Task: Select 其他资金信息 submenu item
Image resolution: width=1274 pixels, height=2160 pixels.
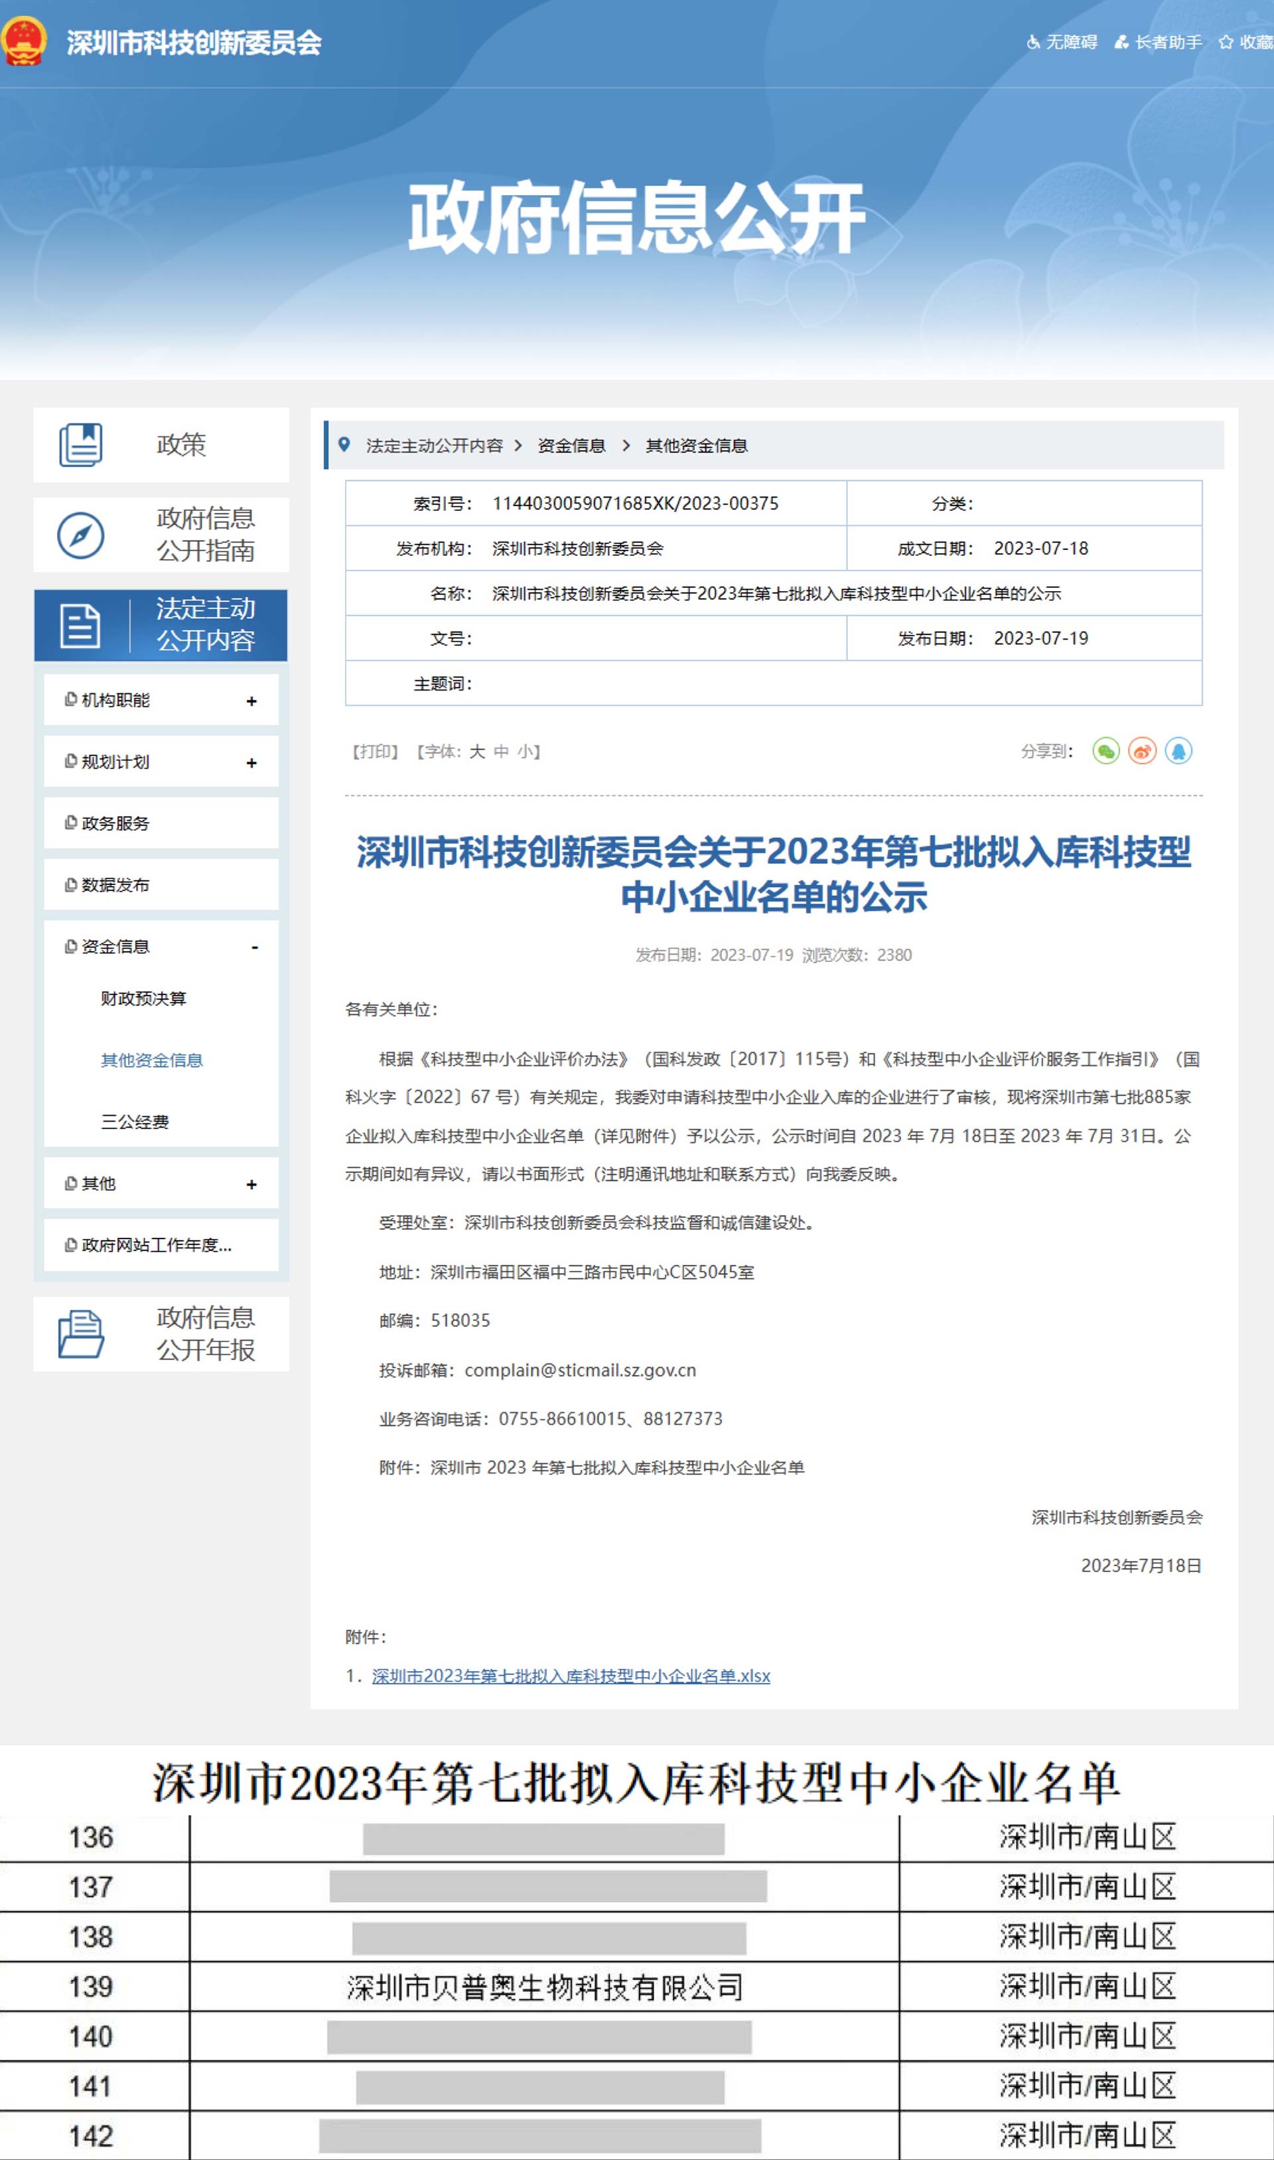Action: click(152, 1060)
